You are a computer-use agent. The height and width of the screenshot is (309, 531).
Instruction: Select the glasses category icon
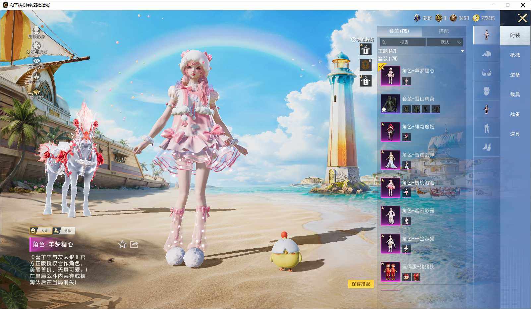486,72
